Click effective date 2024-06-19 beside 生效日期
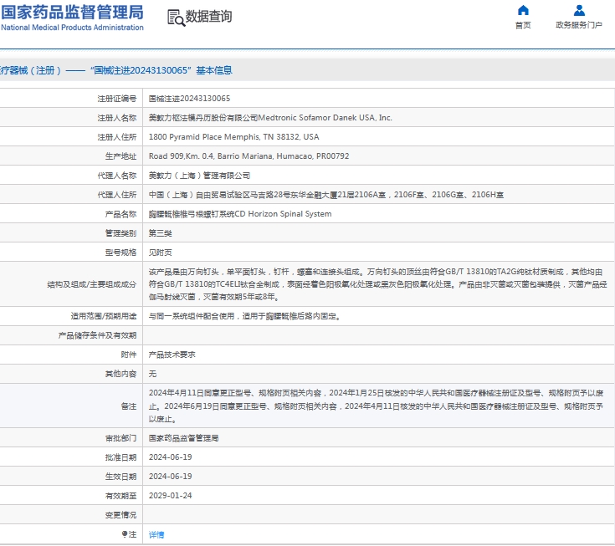Viewport: 615px width, 546px height. (x=170, y=477)
